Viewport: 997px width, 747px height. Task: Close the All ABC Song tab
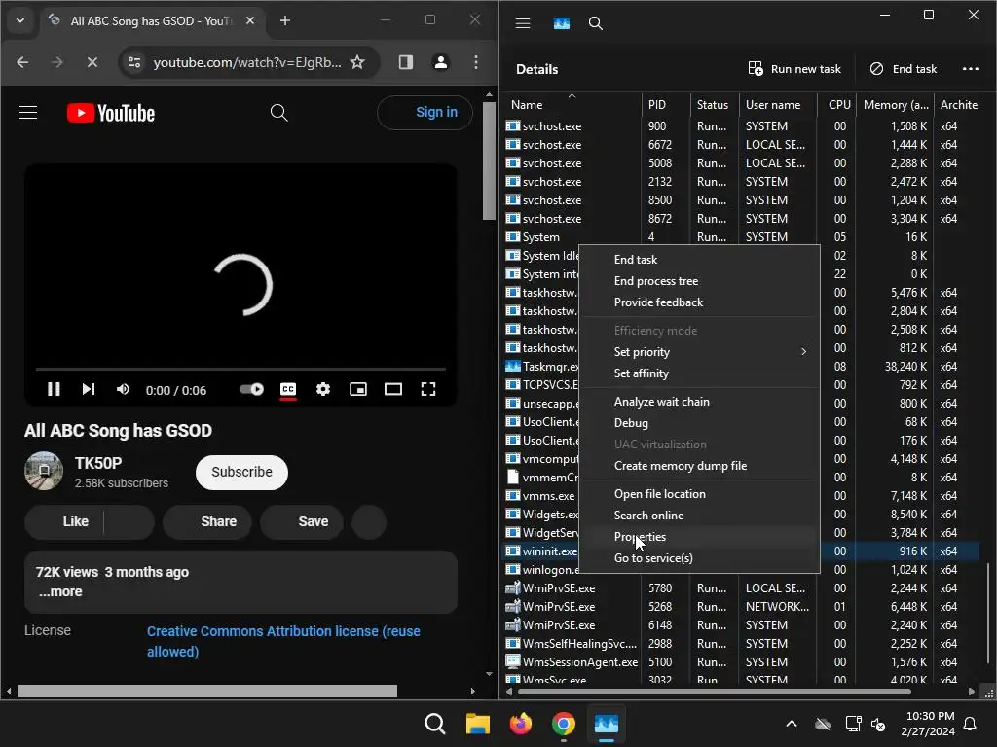click(x=250, y=21)
